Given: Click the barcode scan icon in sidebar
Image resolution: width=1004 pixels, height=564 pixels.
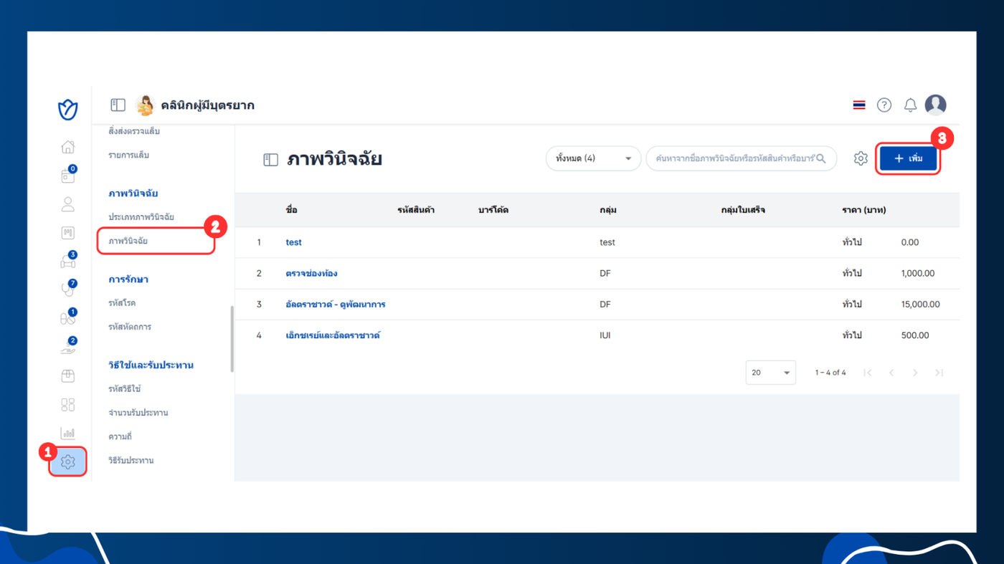Looking at the screenshot, I should pyautogui.click(x=68, y=233).
